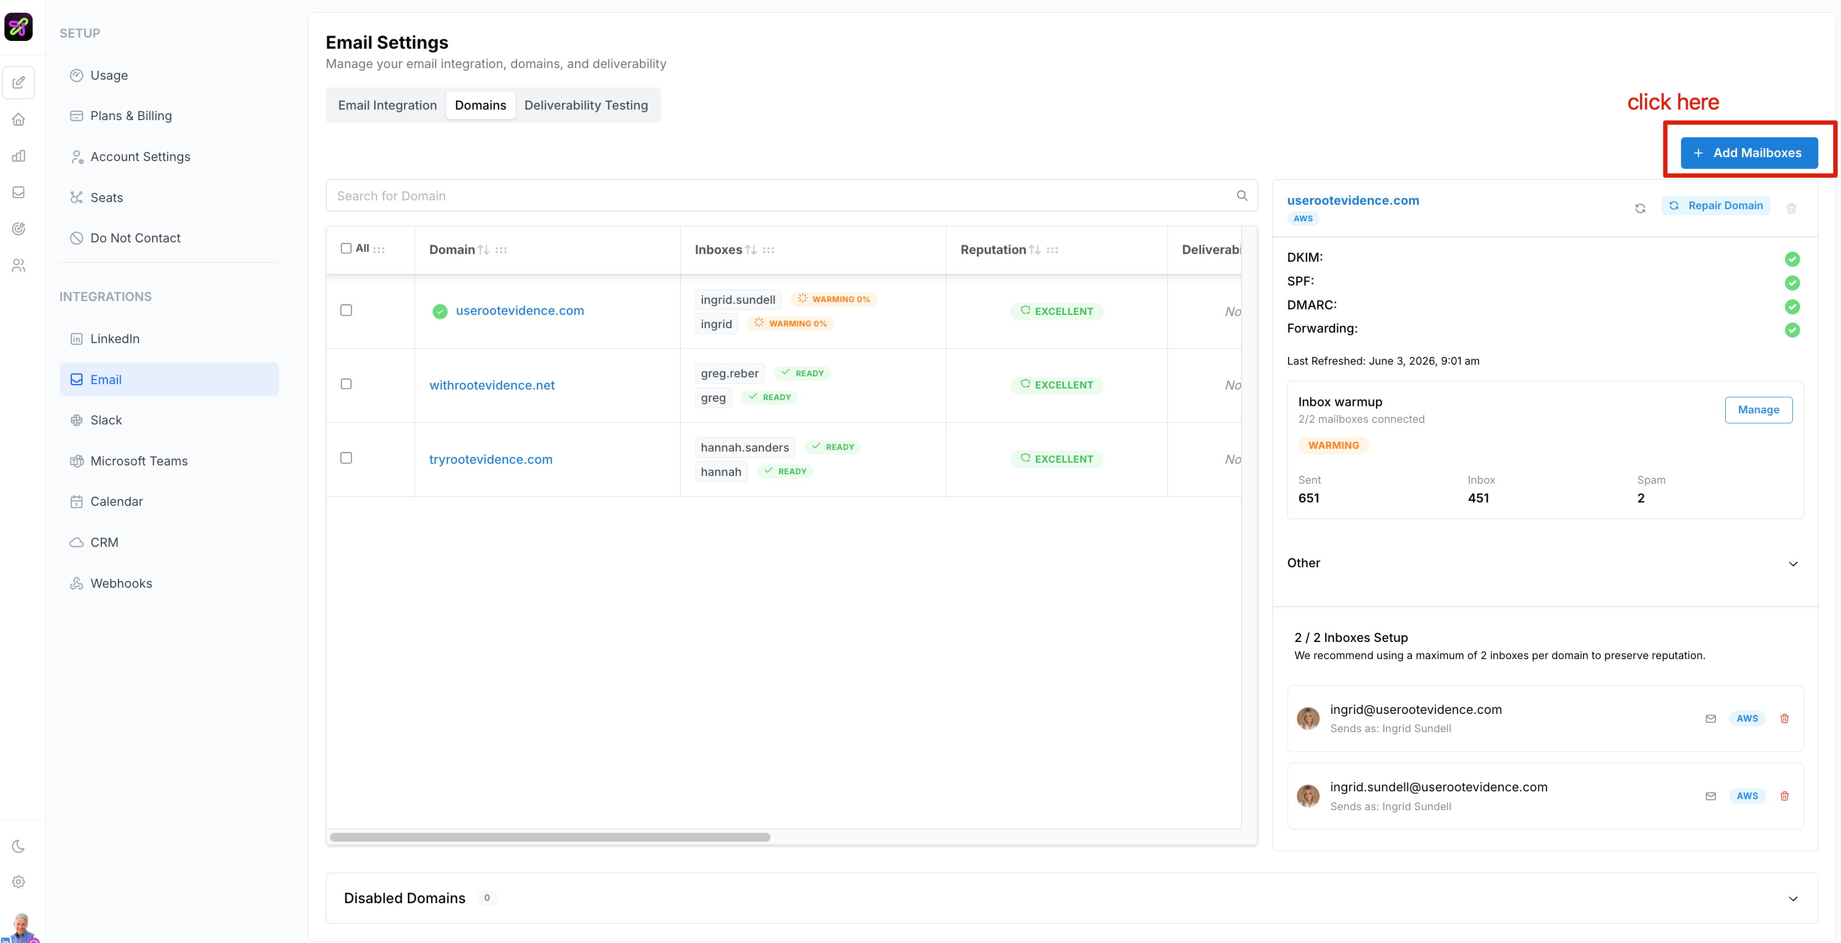This screenshot has width=1841, height=943.
Task: Click the search magnifier icon in domain search
Action: coord(1242,196)
